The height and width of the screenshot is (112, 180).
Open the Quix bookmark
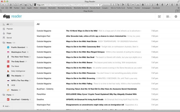click(23, 8)
